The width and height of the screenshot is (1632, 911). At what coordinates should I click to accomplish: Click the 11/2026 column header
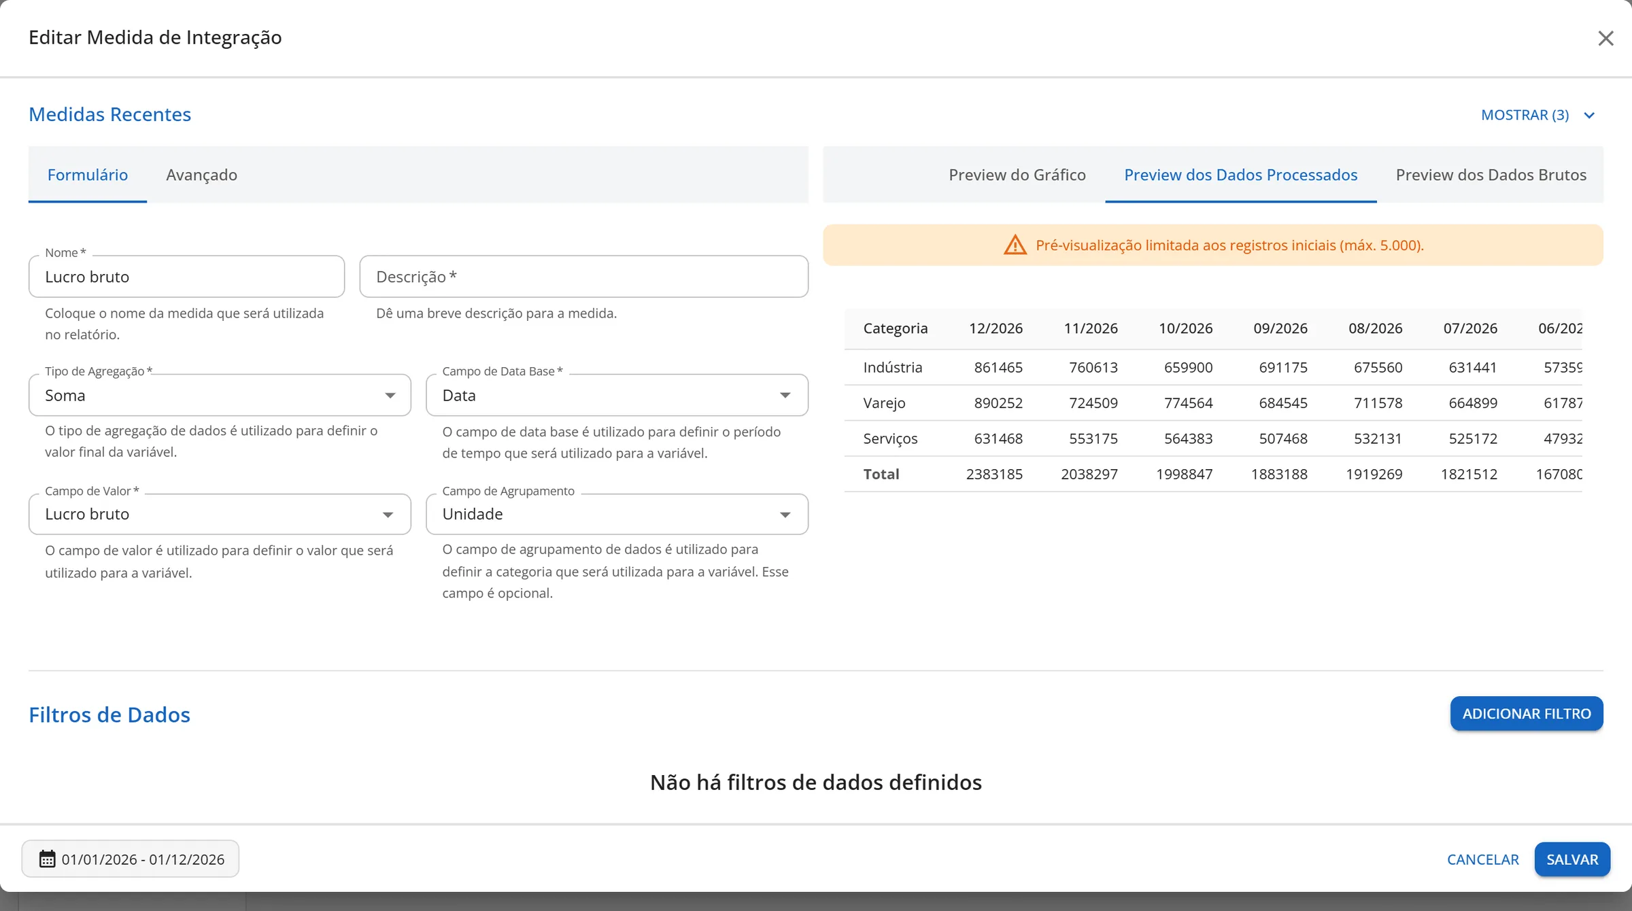(1091, 328)
